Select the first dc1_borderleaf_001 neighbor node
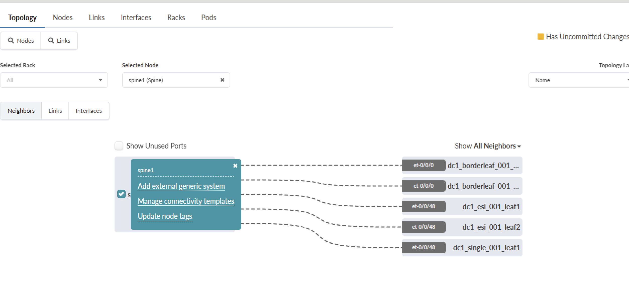This screenshot has width=629, height=294. pyautogui.click(x=483, y=166)
